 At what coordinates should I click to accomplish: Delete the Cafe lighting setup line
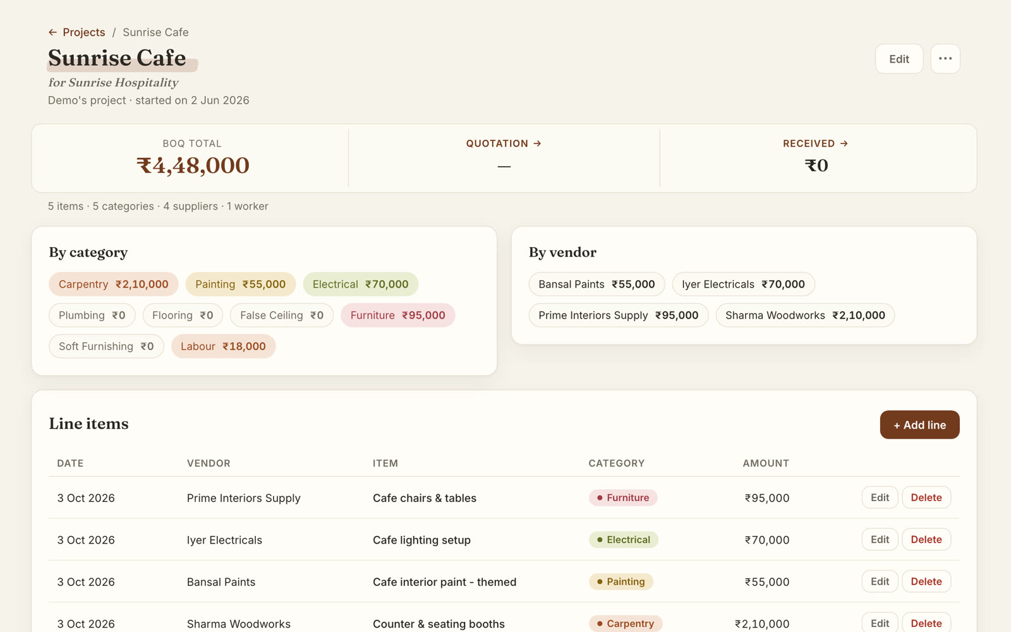click(926, 540)
